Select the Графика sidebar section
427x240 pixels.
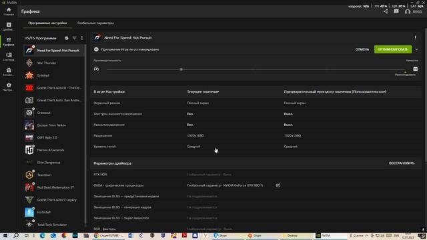[9, 41]
